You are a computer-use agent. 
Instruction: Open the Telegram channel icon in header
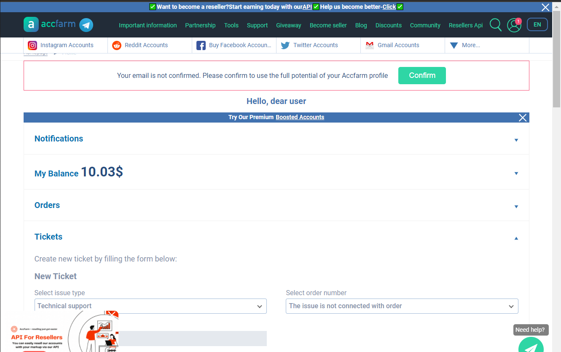click(x=86, y=25)
